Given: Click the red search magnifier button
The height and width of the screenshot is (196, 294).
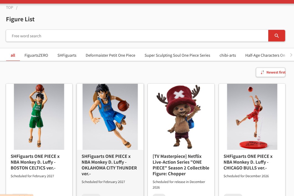Looking at the screenshot, I should point(277,36).
